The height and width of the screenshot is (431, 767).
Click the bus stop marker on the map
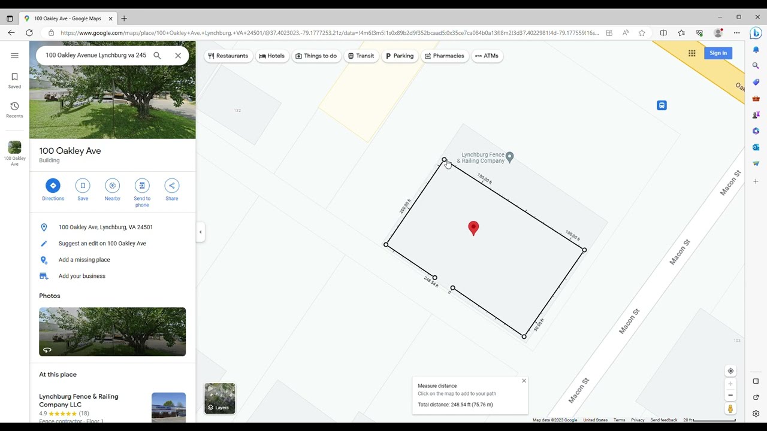(x=662, y=105)
